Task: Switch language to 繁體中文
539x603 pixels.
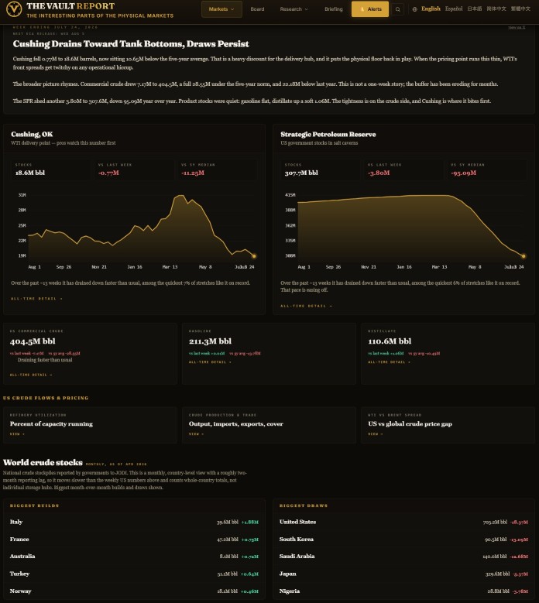Action: point(520,9)
